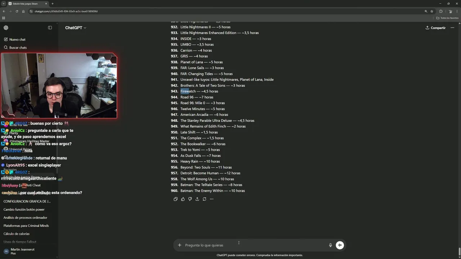Click 'Road 96: Mile 0' line

tap(202, 103)
